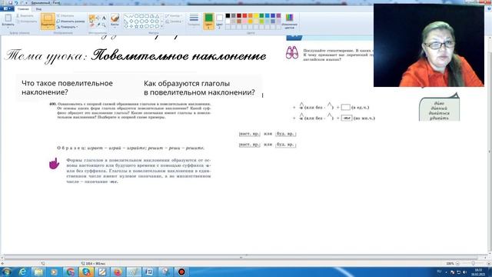Open the Rotate (Повернуть) dropdown

pyautogui.click(x=67, y=27)
